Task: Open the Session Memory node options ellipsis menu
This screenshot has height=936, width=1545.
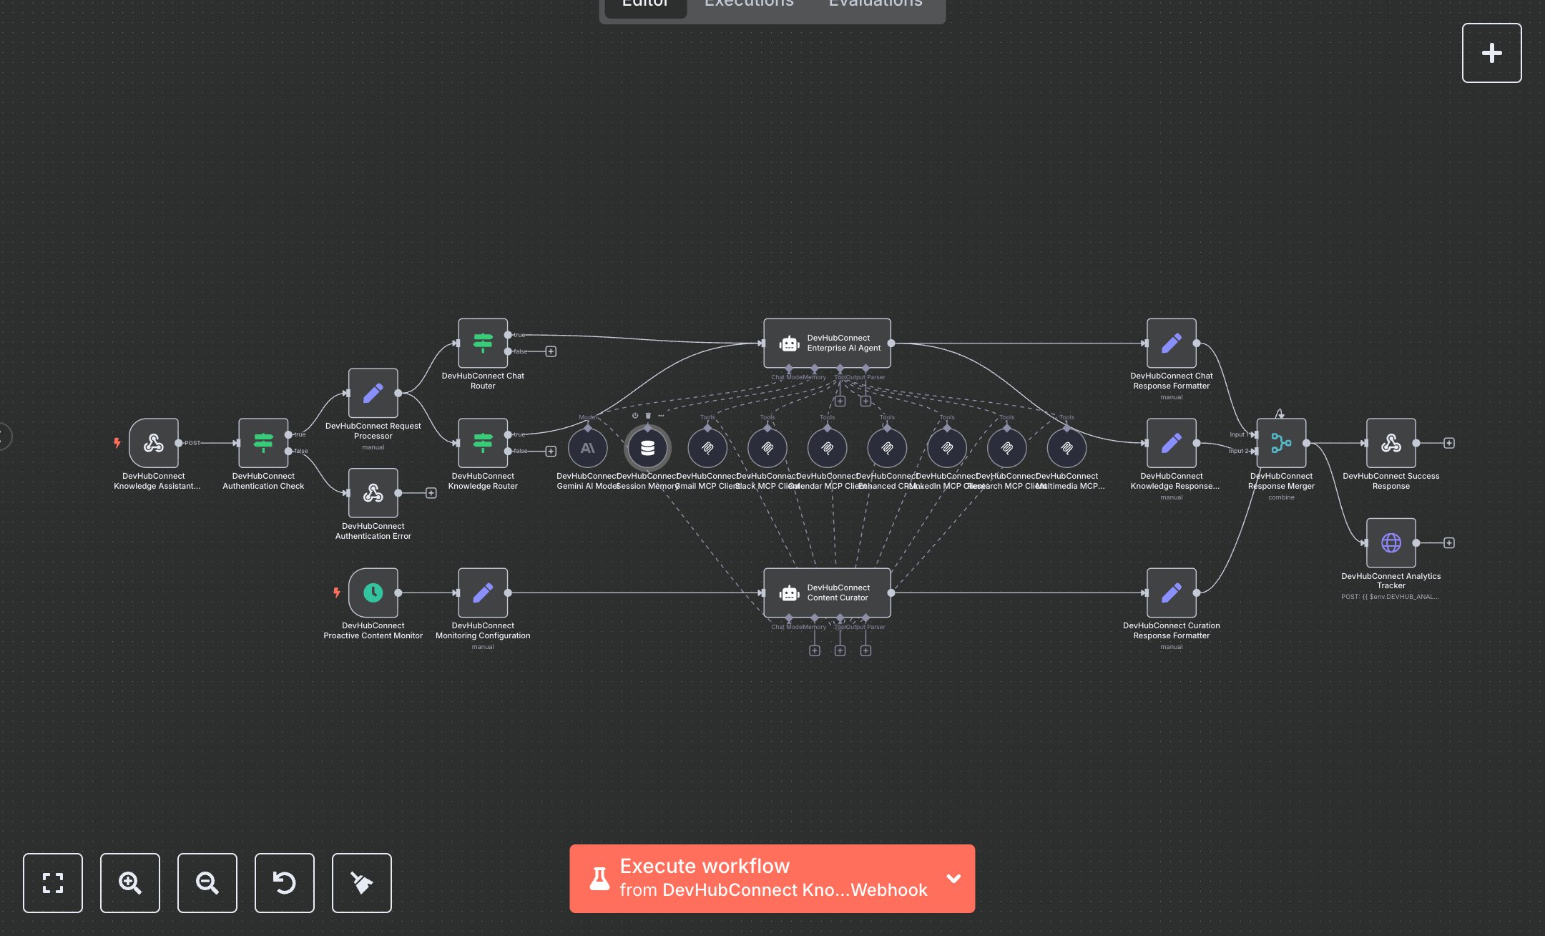Action: (659, 414)
